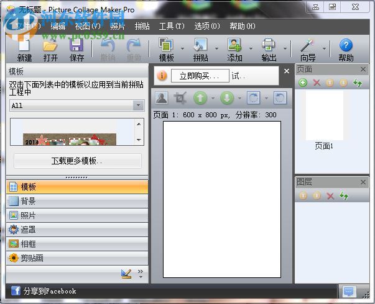Click the 添加 add photo icon
The height and width of the screenshot is (304, 375).
pyautogui.click(x=234, y=45)
